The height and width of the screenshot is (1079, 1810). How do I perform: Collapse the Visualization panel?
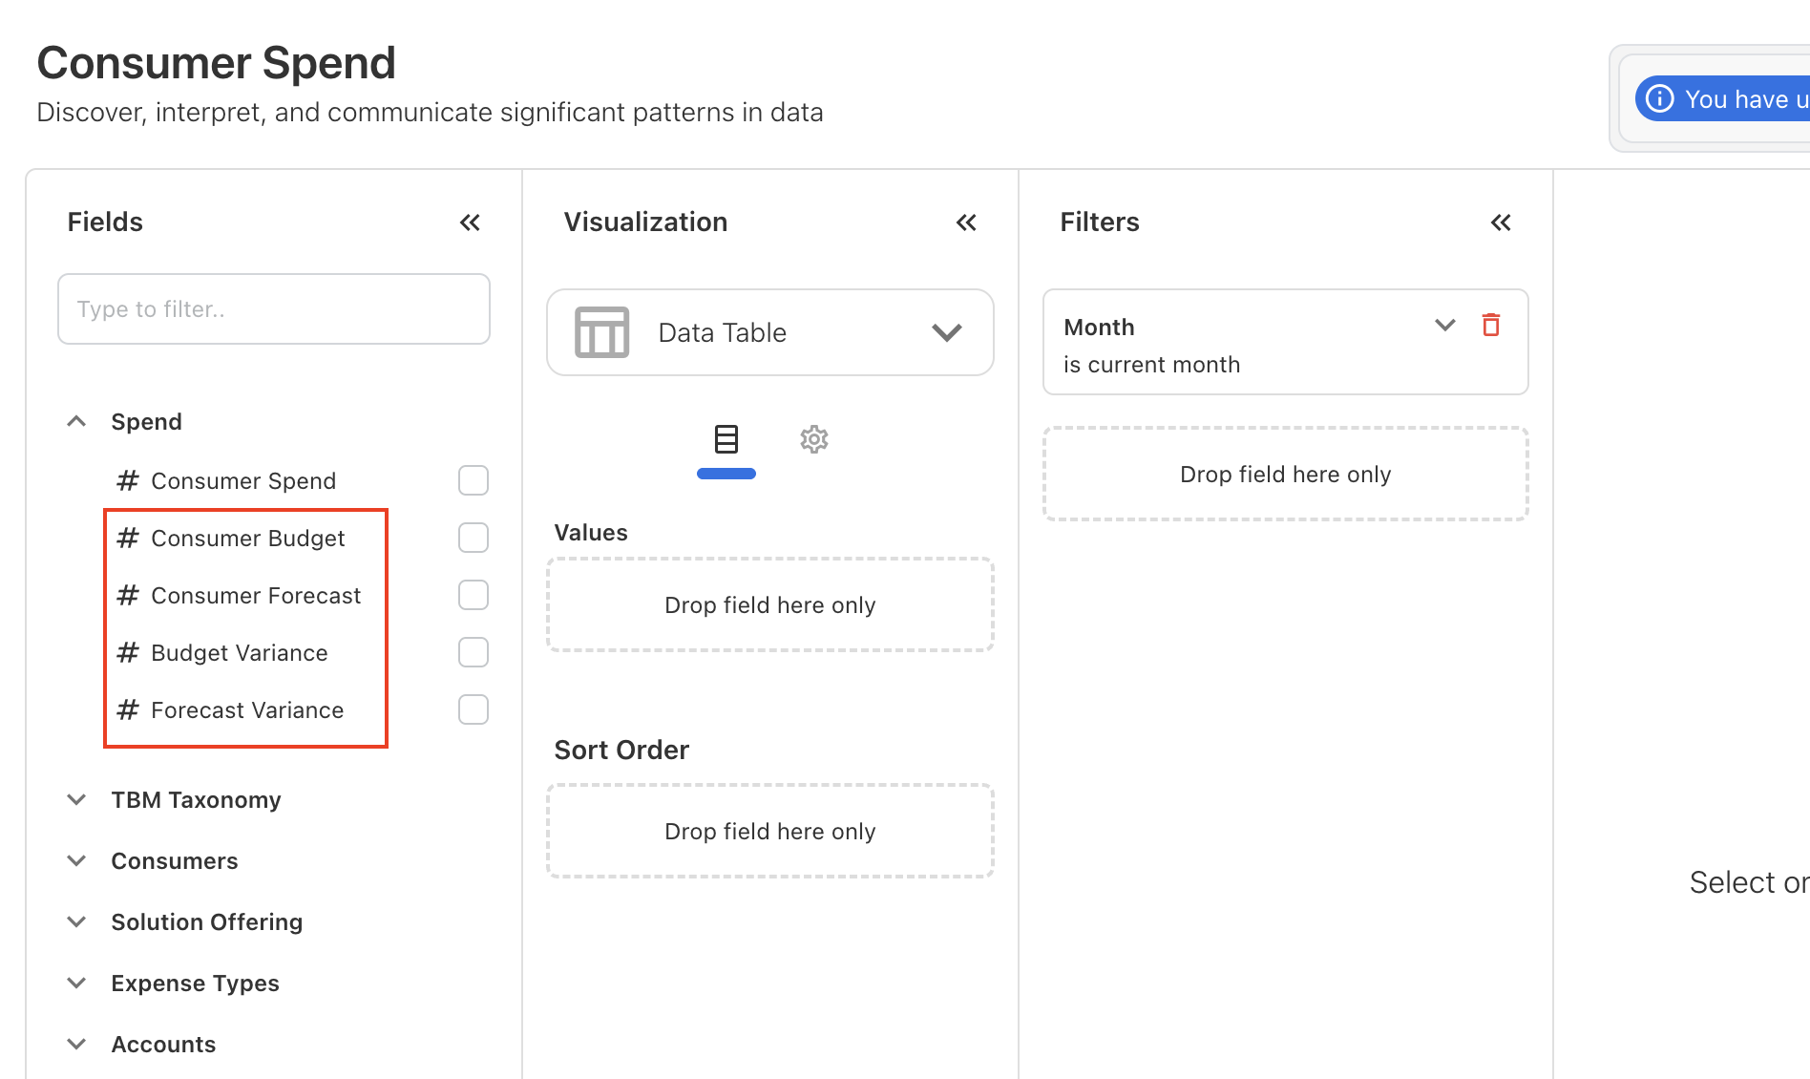click(966, 222)
